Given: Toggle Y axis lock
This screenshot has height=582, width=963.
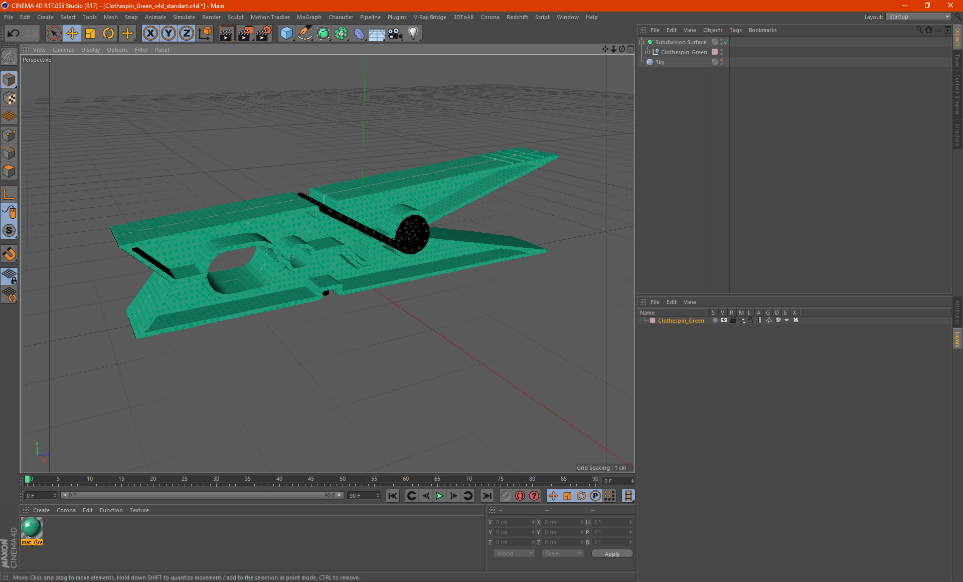Looking at the screenshot, I should pos(169,34).
